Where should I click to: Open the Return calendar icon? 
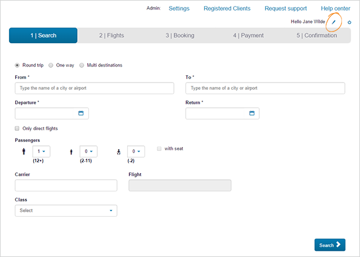click(251, 113)
